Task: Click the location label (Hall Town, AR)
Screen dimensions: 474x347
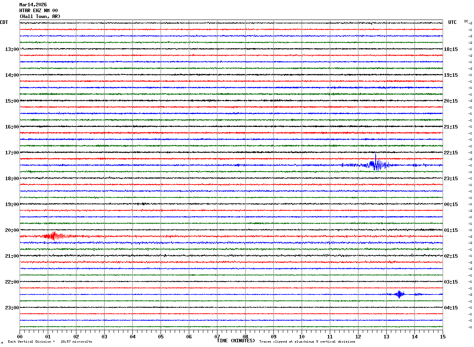Action: coord(40,16)
